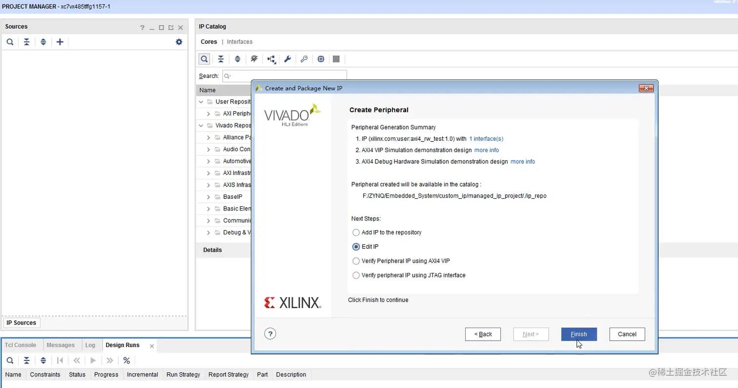The image size is (738, 388).
Task: Open the Tcl Console tab
Action: [20, 345]
